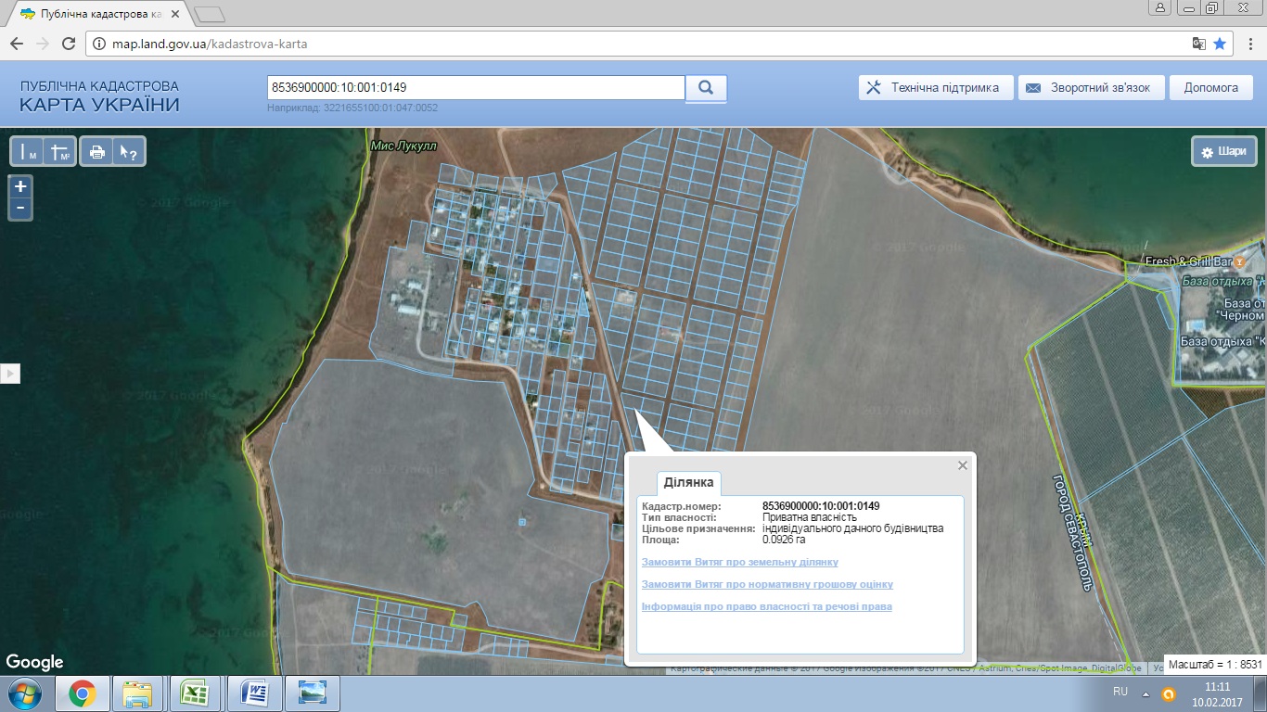Click the Chrome translate page icon
Image resolution: width=1267 pixels, height=712 pixels.
coord(1198,44)
